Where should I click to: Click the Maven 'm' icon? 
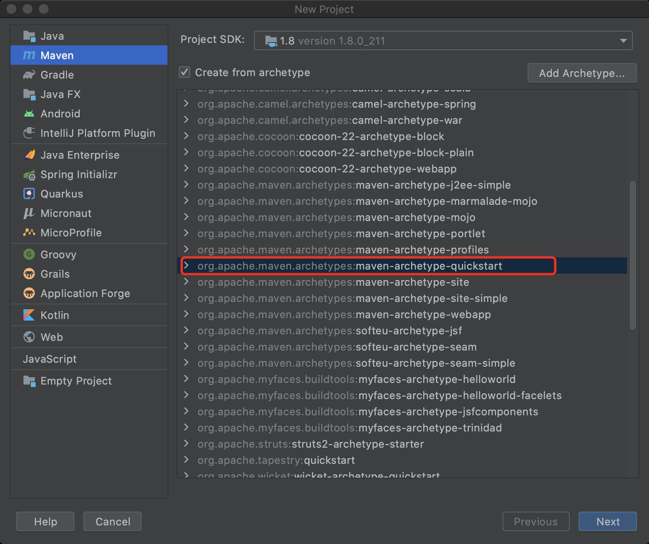29,55
